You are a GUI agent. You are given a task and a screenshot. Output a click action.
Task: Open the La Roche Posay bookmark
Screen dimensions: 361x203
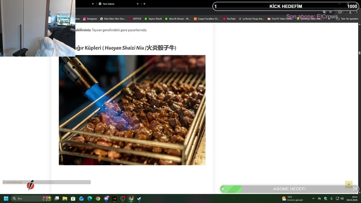(x=251, y=19)
